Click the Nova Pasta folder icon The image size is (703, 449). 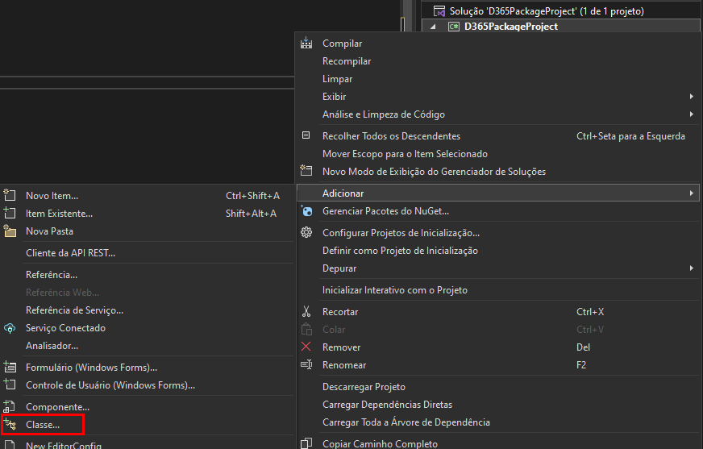[x=10, y=231]
